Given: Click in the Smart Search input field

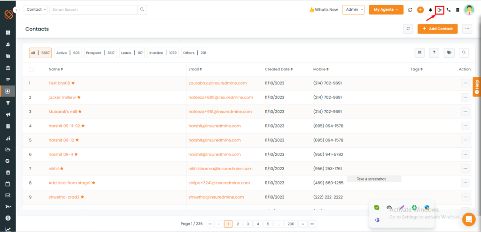Looking at the screenshot, I should coord(93,9).
